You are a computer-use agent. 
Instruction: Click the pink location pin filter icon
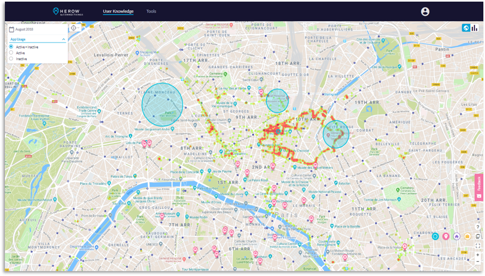tap(446, 236)
